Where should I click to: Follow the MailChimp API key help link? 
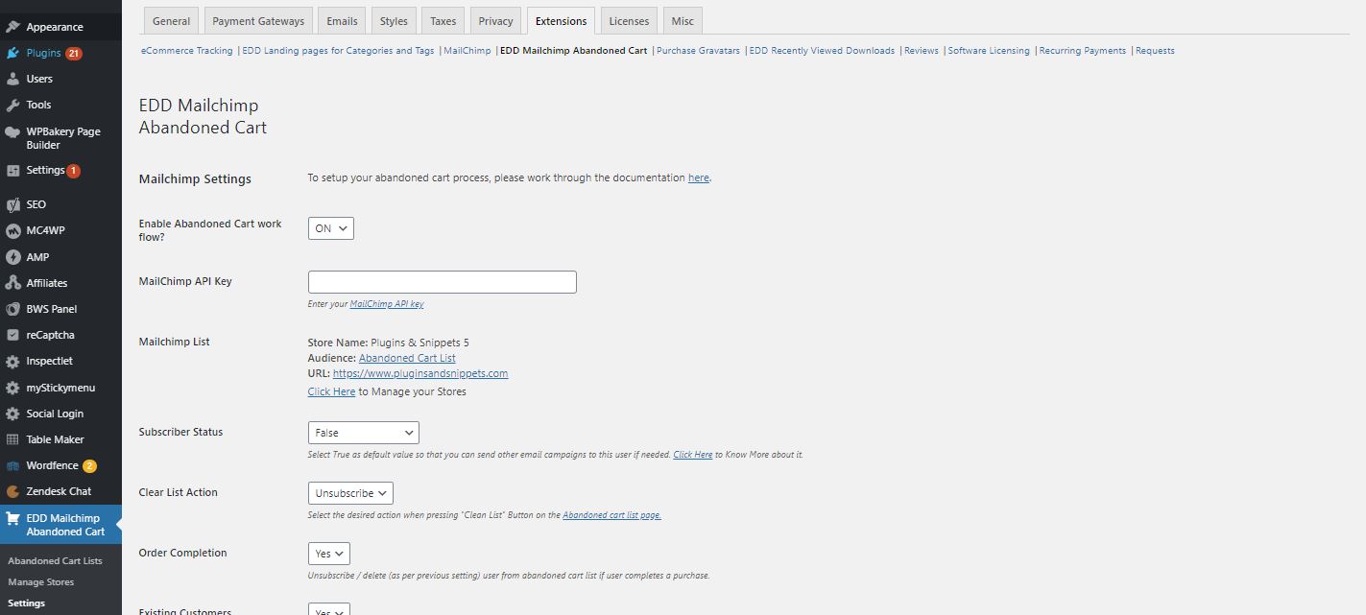[387, 304]
